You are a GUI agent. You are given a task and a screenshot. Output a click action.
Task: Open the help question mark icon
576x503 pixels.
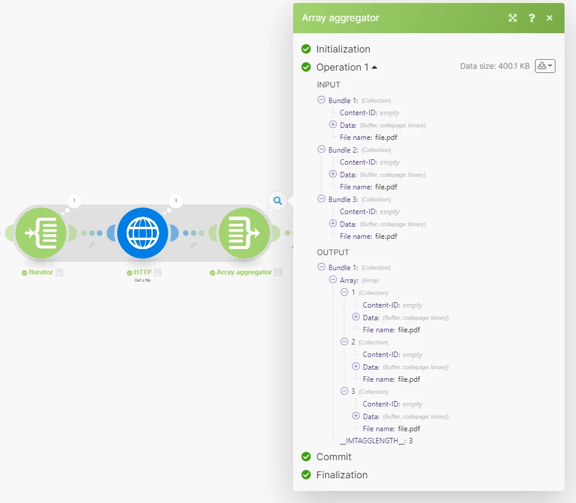point(531,18)
